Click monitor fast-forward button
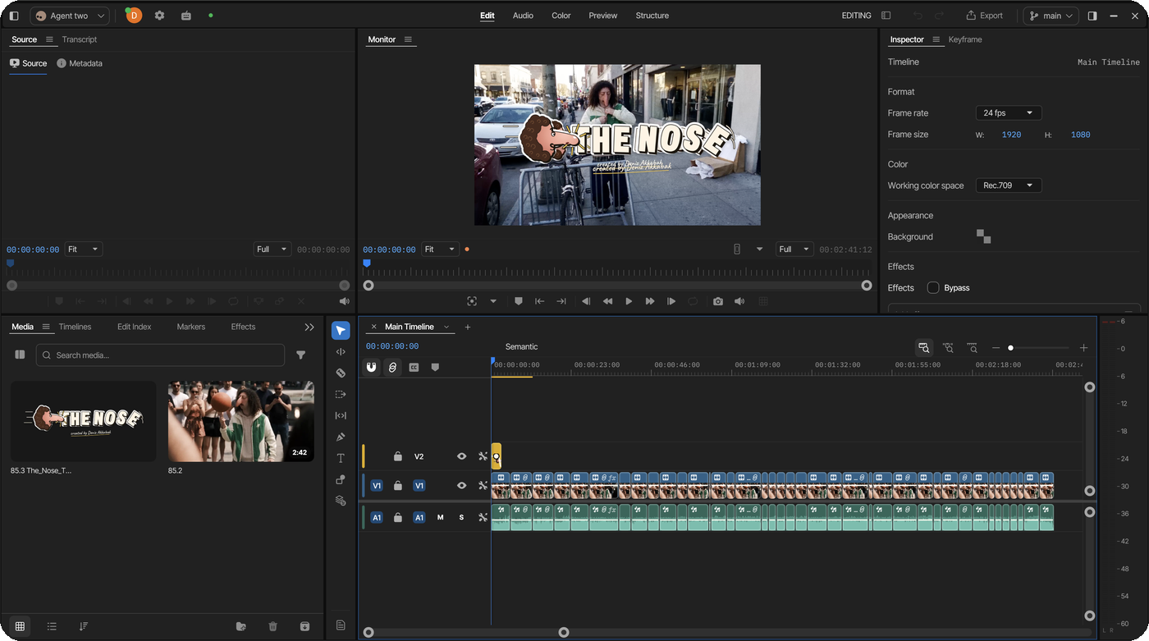Image resolution: width=1149 pixels, height=641 pixels. click(x=650, y=301)
